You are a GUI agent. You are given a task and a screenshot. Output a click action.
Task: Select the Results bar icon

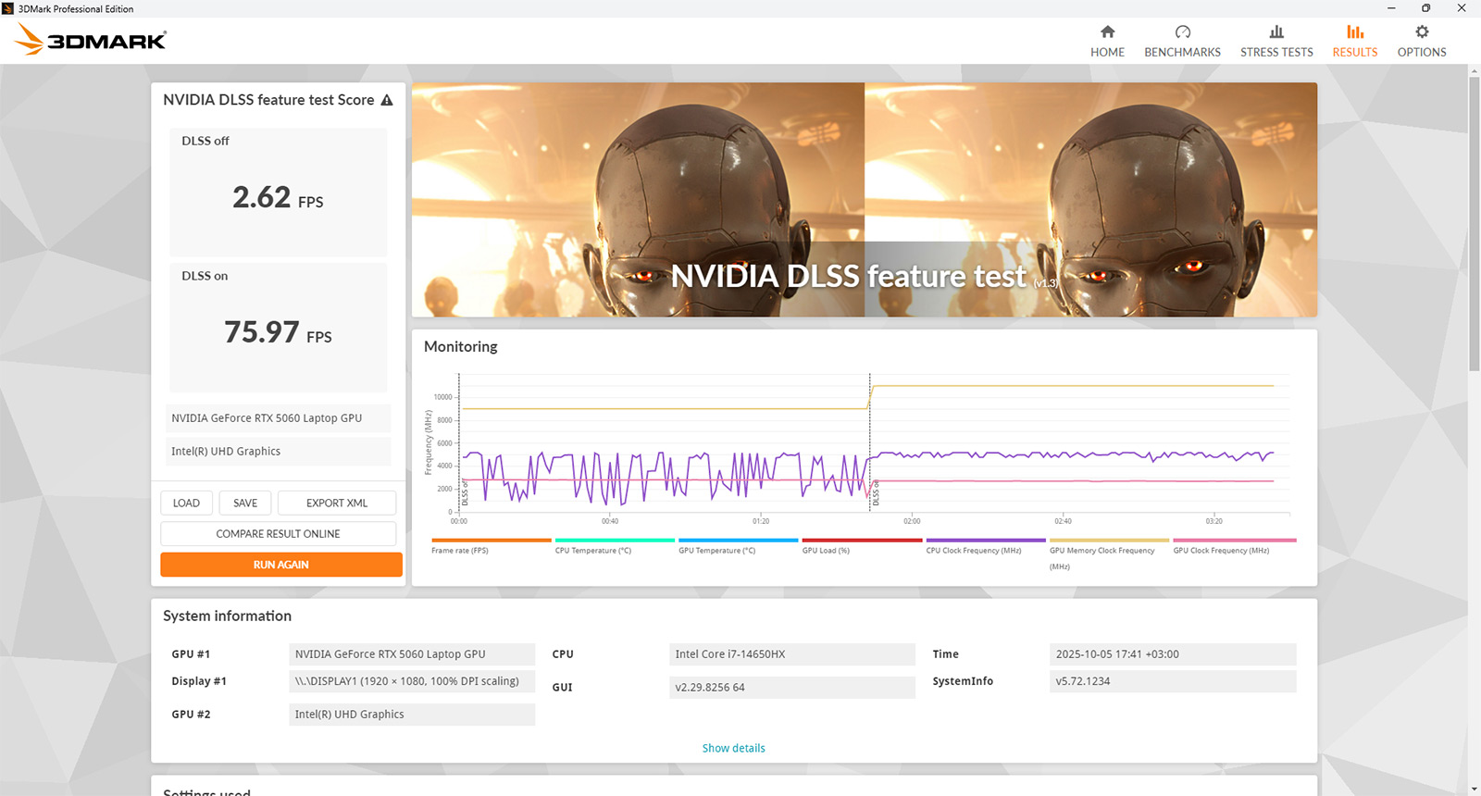(x=1354, y=32)
